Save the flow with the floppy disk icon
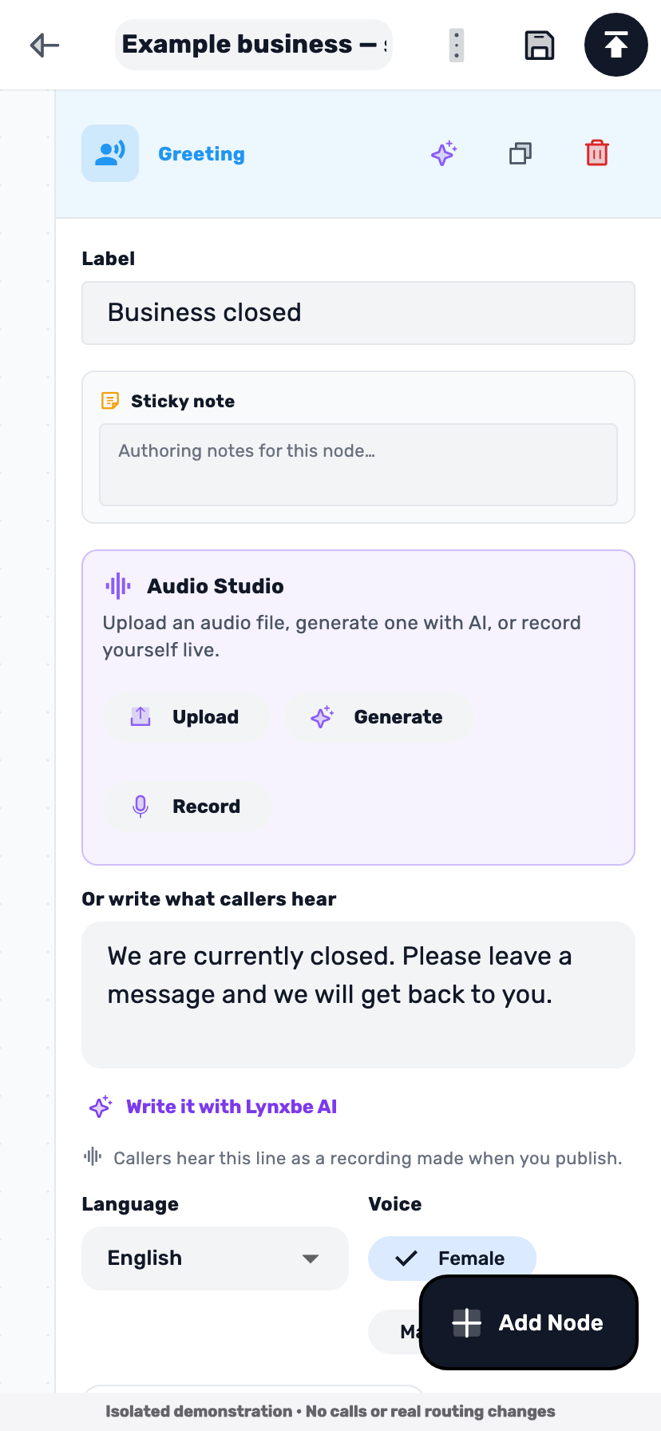The image size is (661, 1431). tap(540, 45)
